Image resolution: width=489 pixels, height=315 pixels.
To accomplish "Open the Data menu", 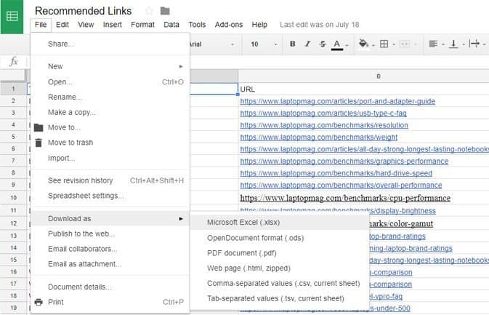I will point(171,25).
